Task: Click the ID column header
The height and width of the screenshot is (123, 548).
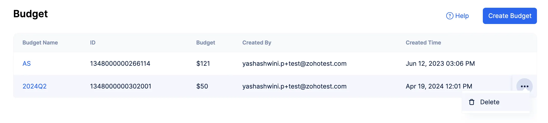Action: point(93,42)
